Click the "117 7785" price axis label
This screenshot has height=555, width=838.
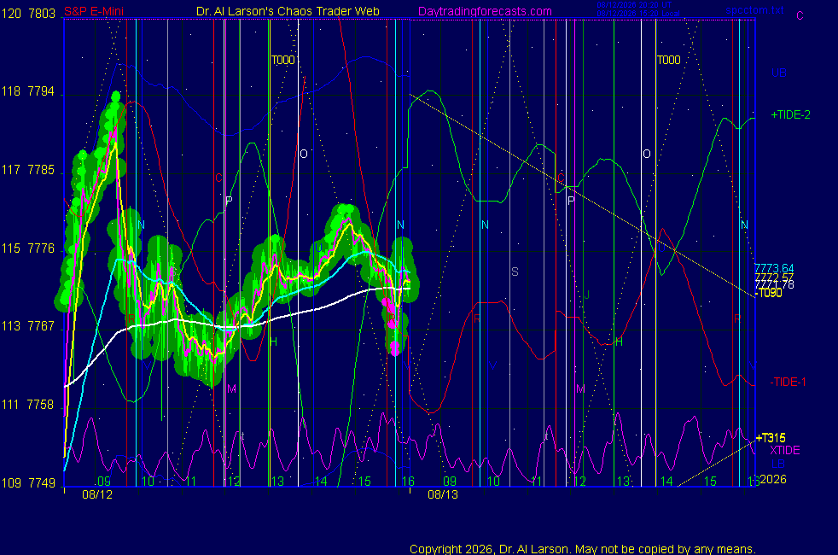[x=28, y=170]
